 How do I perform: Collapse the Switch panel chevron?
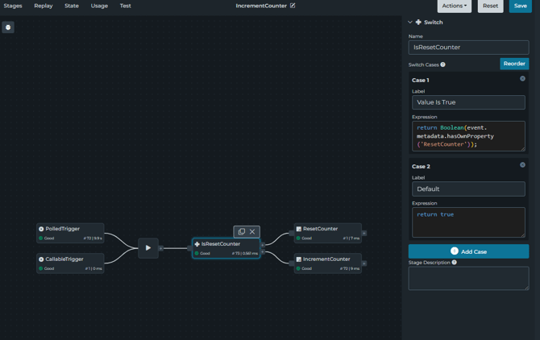tap(409, 22)
